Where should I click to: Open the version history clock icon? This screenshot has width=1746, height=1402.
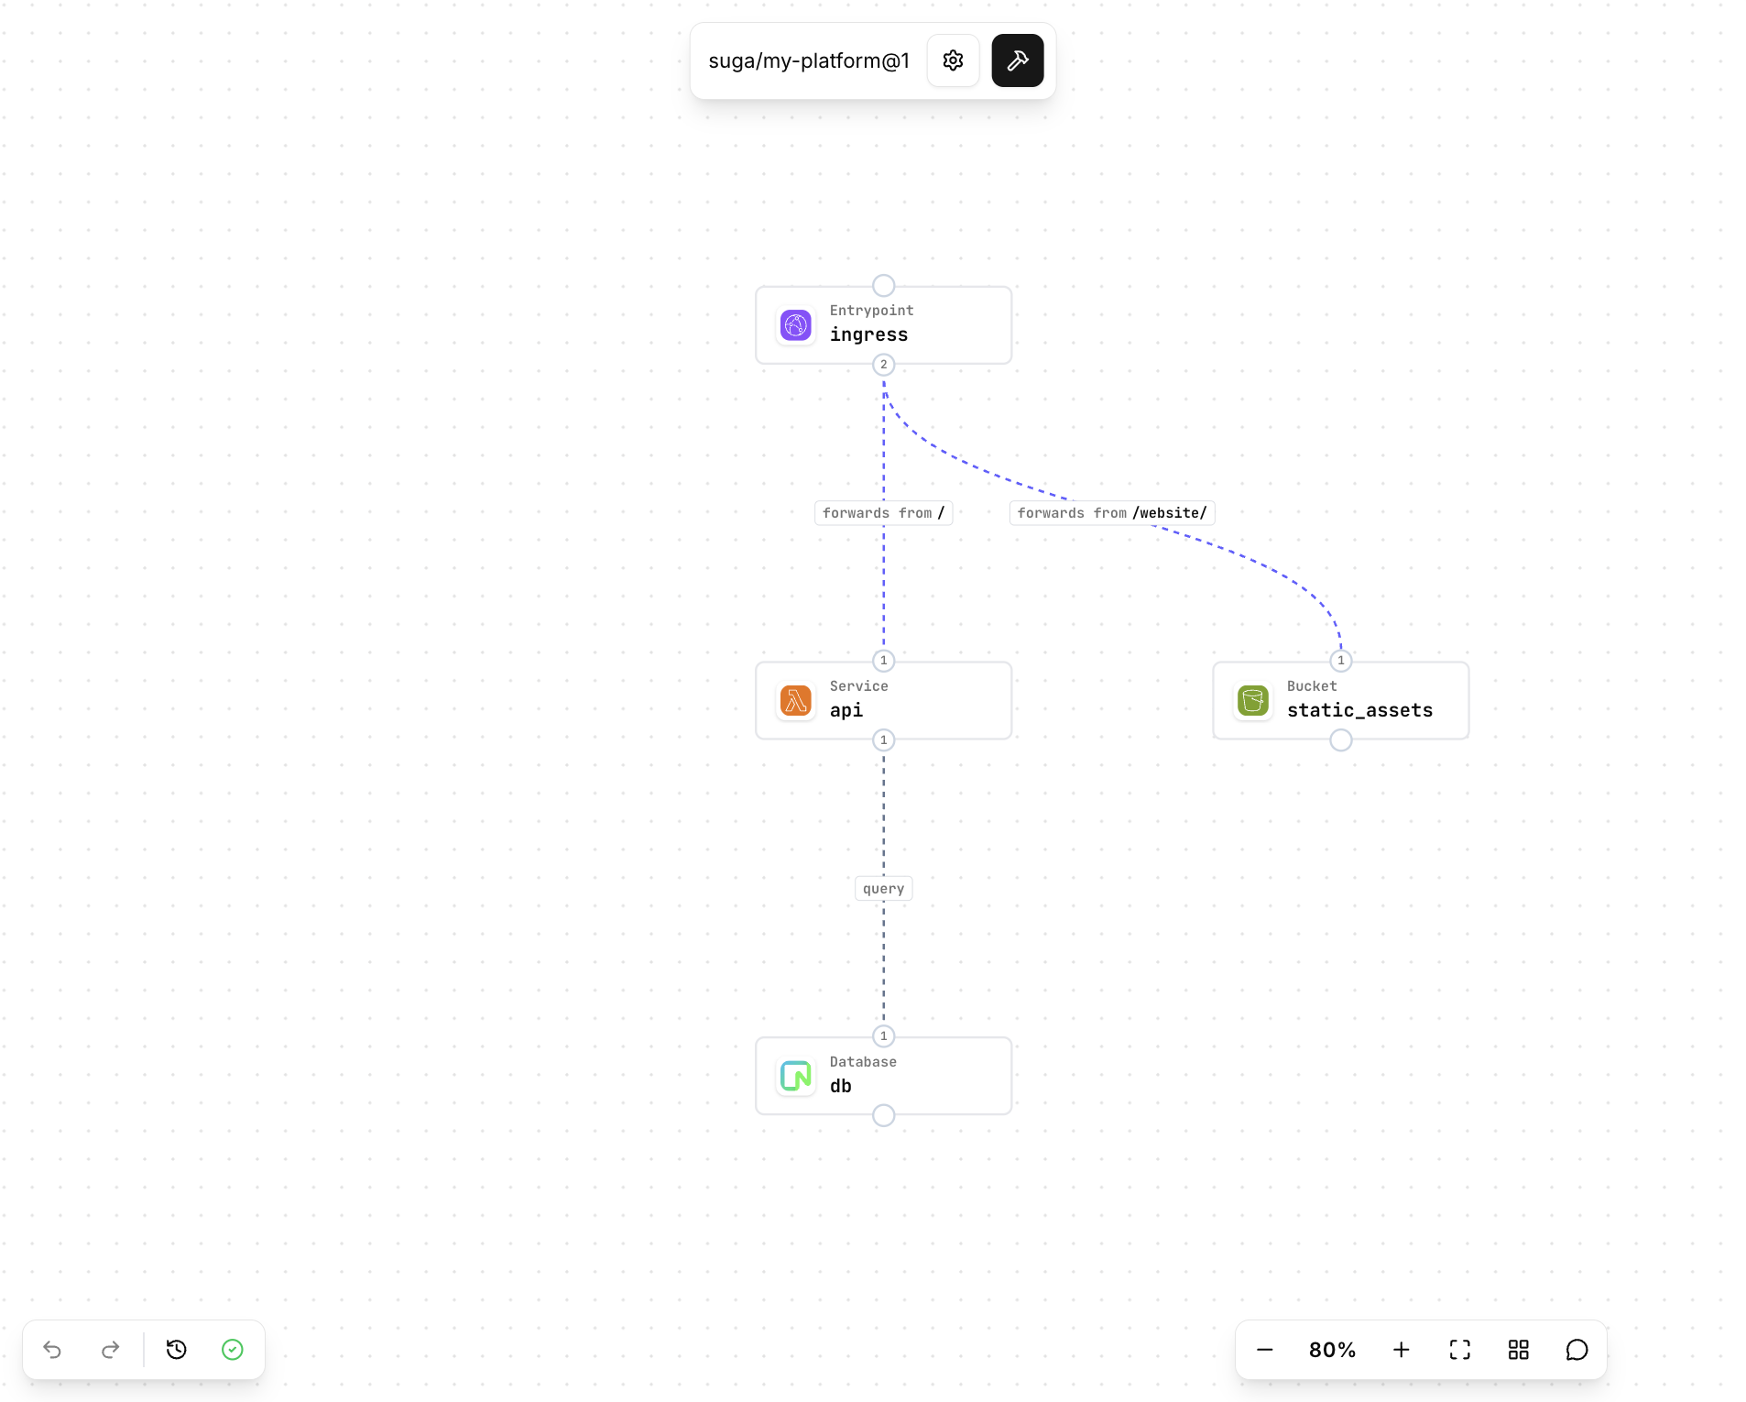(x=177, y=1350)
